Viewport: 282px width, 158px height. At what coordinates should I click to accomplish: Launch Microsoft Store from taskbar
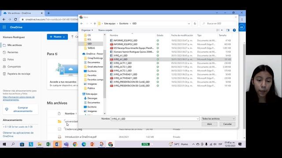pyautogui.click(x=22, y=144)
